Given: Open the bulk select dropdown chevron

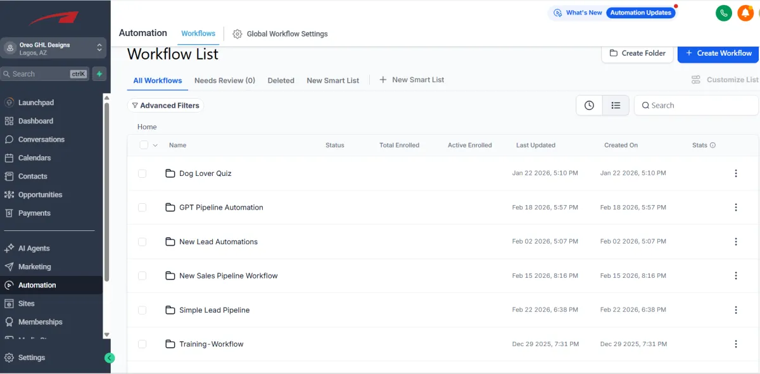Looking at the screenshot, I should [x=155, y=146].
